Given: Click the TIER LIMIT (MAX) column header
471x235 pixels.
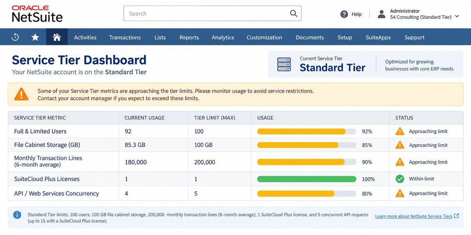Looking at the screenshot, I should coord(215,118).
